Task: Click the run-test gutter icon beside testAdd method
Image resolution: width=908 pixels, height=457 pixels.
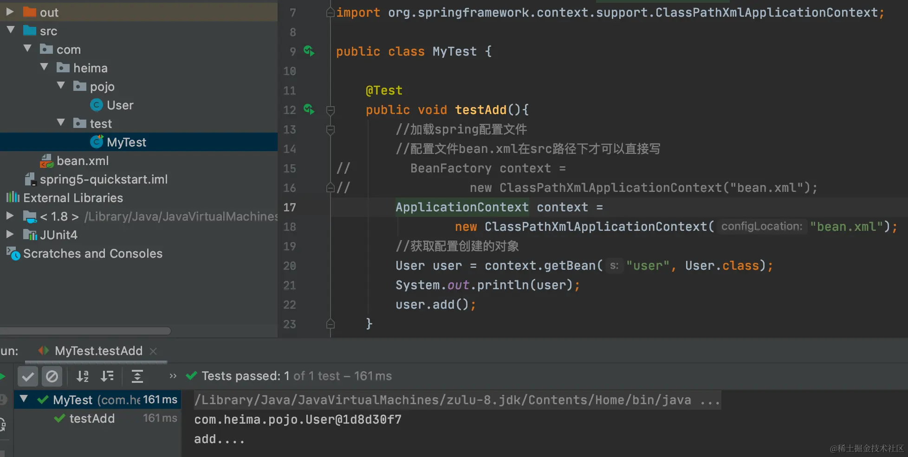Action: coord(309,109)
